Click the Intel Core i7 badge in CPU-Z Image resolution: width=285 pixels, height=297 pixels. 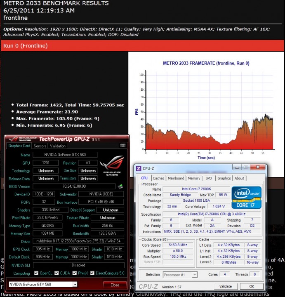246,198
